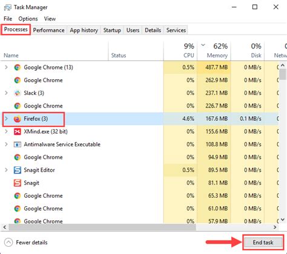Sort by the Memory column header
The width and height of the screenshot is (287, 254).
click(214, 51)
